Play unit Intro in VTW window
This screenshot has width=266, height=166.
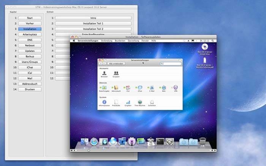(x=93, y=18)
